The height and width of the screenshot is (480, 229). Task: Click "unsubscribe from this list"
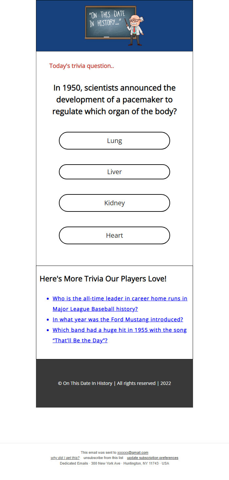[103, 458]
